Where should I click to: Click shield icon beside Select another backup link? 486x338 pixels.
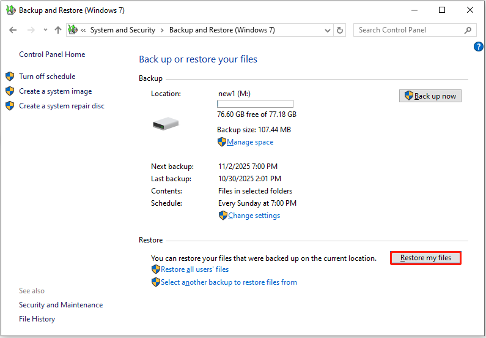pos(156,282)
